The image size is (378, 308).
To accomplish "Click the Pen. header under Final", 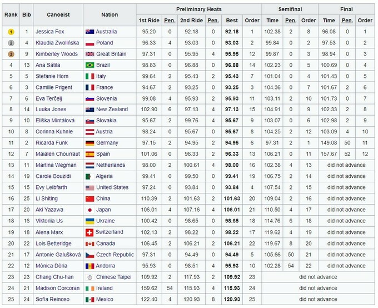I will tap(347, 21).
